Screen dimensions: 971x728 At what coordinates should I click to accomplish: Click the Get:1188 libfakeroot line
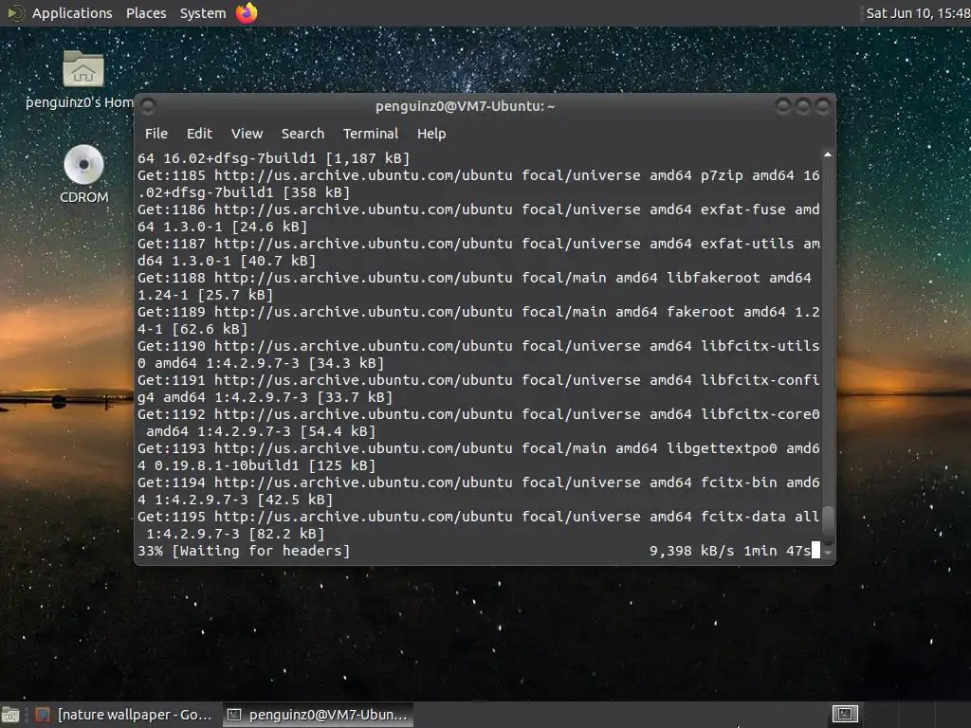tap(474, 286)
